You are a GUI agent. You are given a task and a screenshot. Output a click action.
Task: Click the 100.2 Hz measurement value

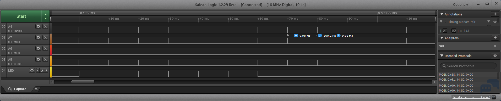[x=329, y=36]
